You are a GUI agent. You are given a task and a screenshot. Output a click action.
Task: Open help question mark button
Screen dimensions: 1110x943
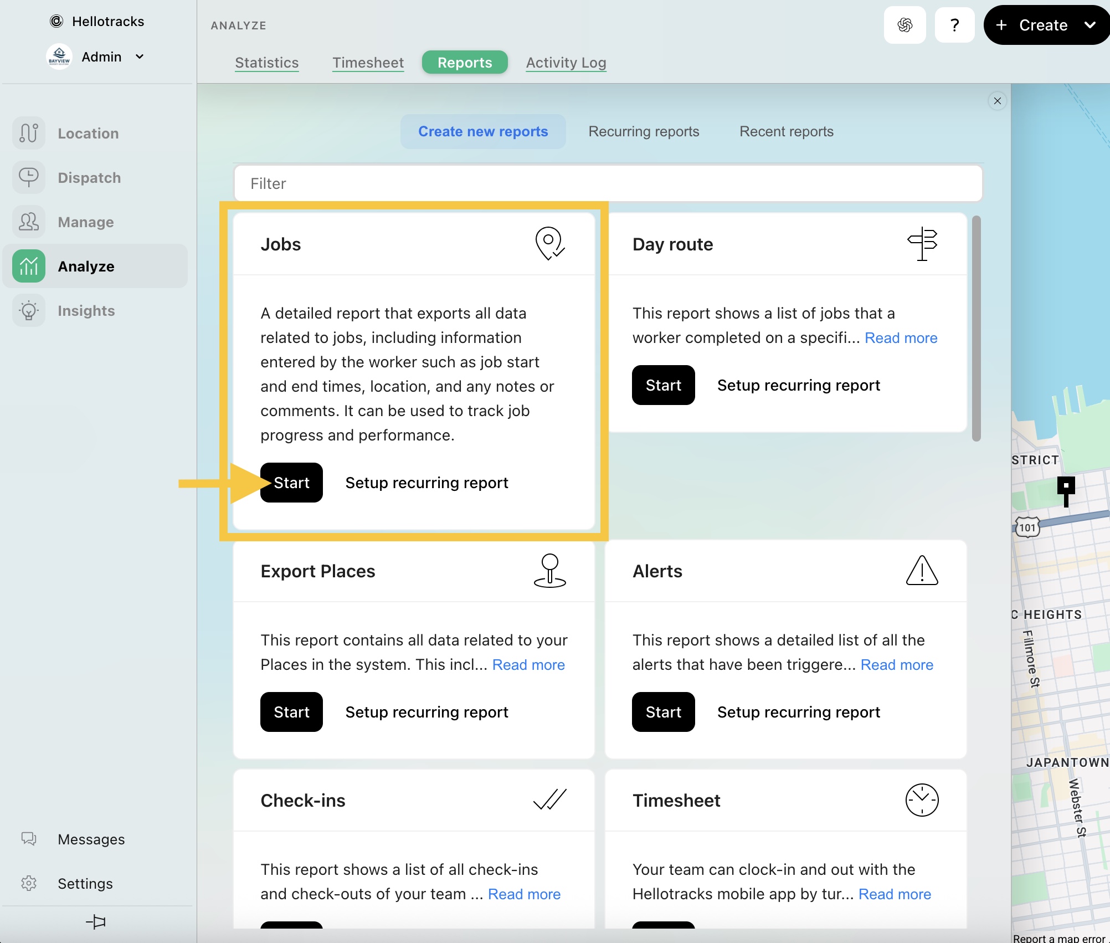[954, 25]
